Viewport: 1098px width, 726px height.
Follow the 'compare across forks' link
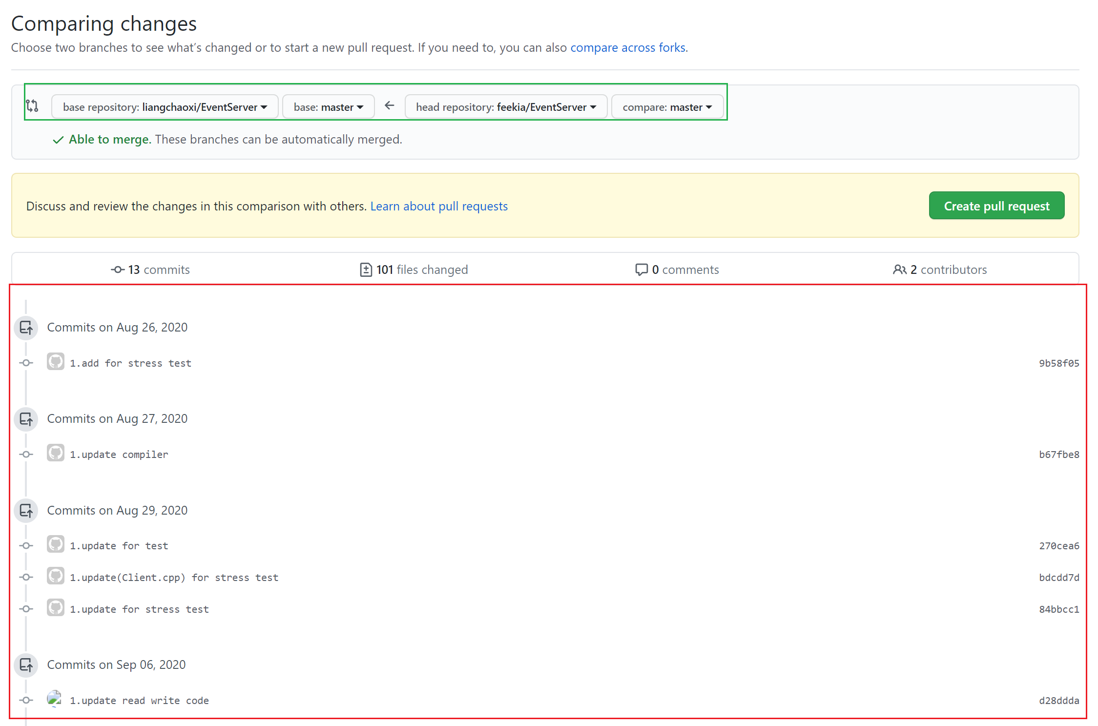tap(628, 47)
